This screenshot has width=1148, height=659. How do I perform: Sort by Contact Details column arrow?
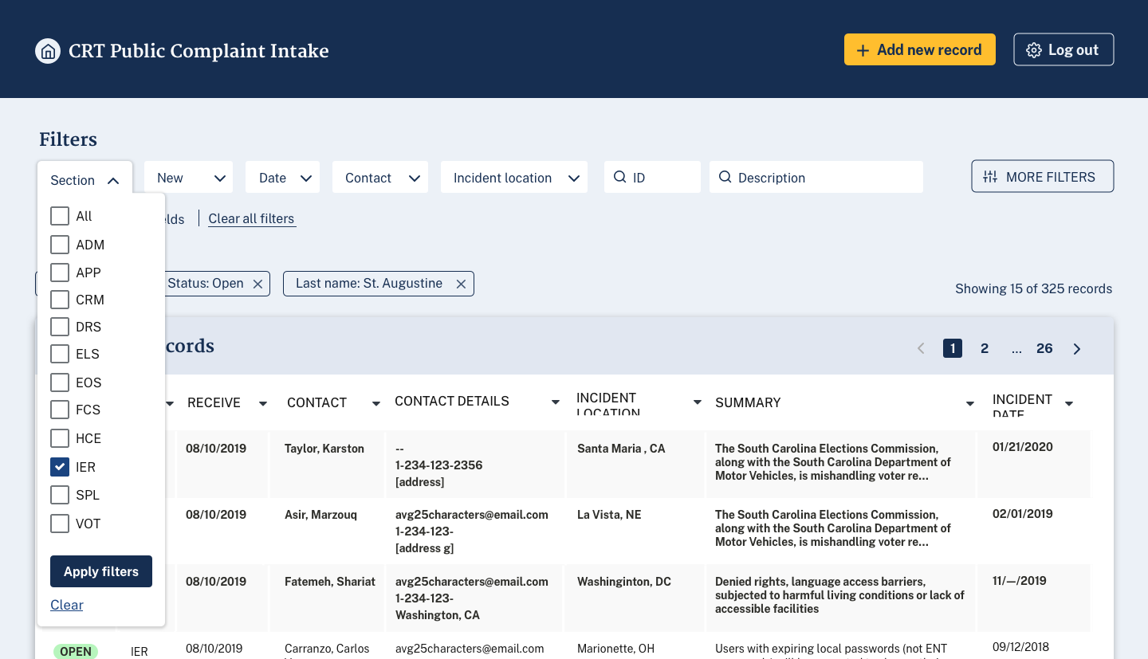[x=556, y=402]
